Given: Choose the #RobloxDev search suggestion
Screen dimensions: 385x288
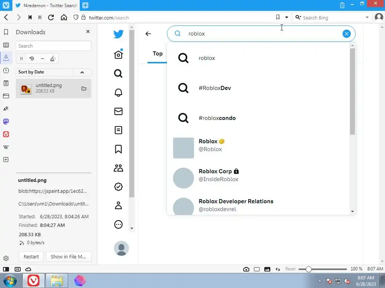Looking at the screenshot, I should tap(259, 88).
